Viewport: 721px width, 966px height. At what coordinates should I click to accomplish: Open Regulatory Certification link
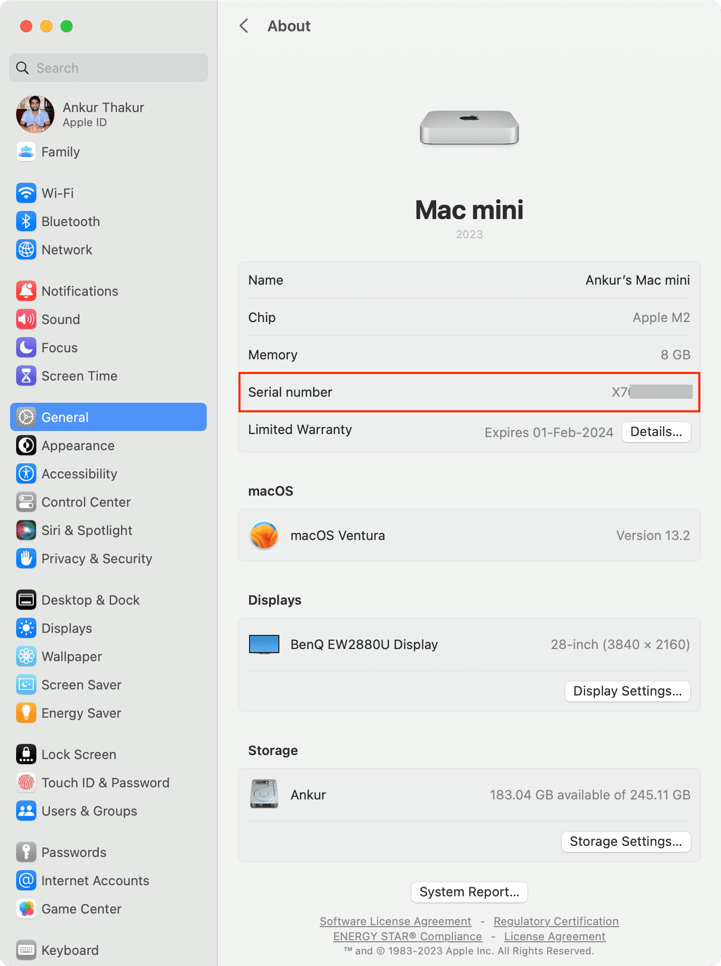point(556,921)
